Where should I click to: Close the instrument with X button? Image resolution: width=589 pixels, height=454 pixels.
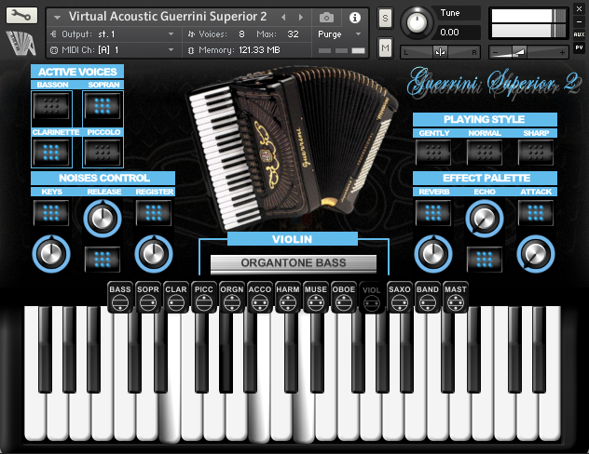[x=579, y=9]
